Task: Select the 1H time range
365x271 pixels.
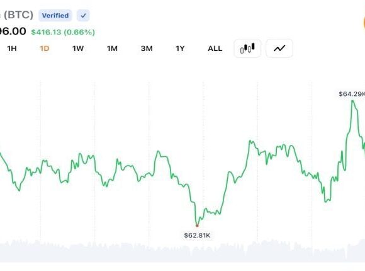Action: pyautogui.click(x=12, y=48)
